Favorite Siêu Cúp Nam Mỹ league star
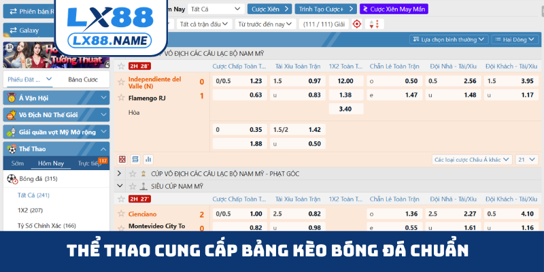Viewport: 544px width, 272px height. pos(133,186)
